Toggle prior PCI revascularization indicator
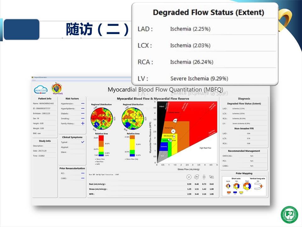 83,173
